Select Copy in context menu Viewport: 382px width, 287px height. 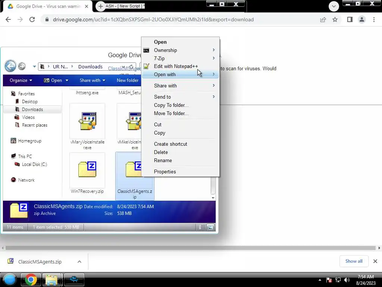[180, 133]
